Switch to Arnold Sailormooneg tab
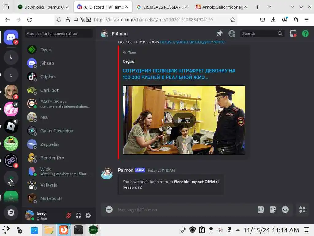The width and height of the screenshot is (314, 236). pos(221,7)
